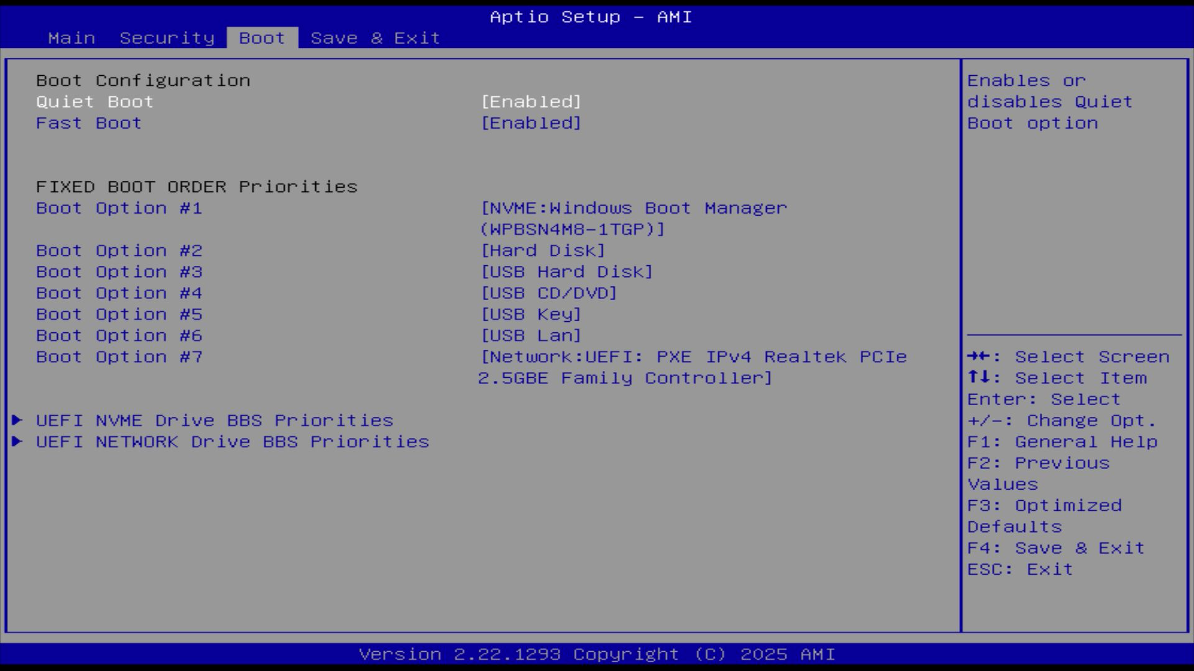
Task: Change Boot Option #2 Hard Disk value
Action: (x=543, y=250)
